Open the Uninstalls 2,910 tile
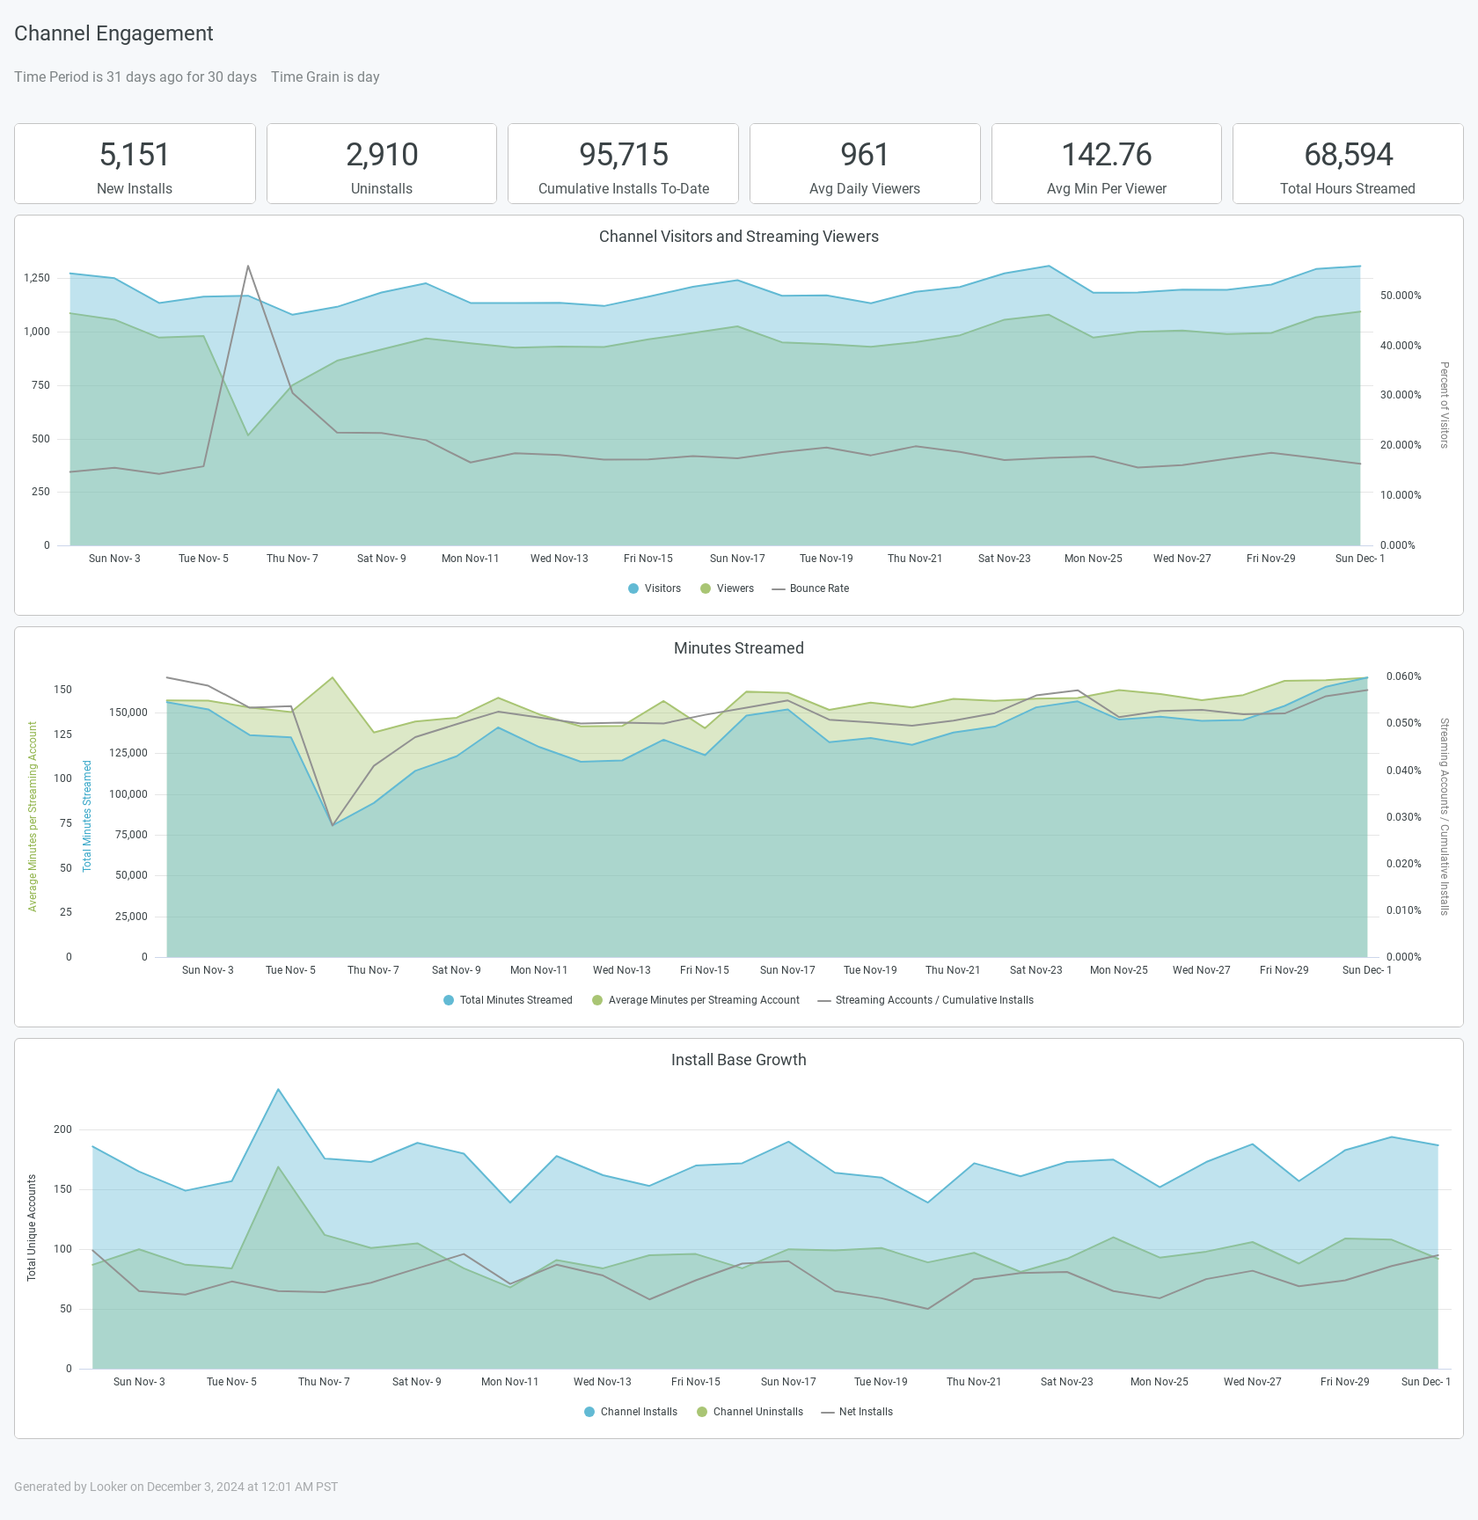Image resolution: width=1478 pixels, height=1520 pixels. pyautogui.click(x=382, y=164)
